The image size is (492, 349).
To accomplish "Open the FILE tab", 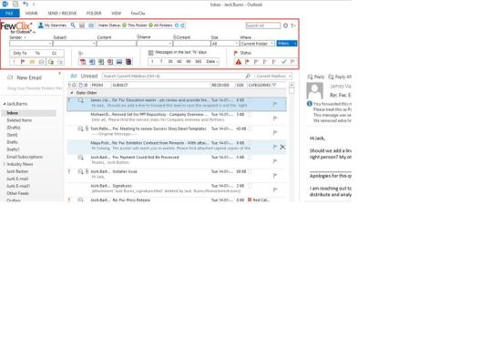I will pos(10,13).
